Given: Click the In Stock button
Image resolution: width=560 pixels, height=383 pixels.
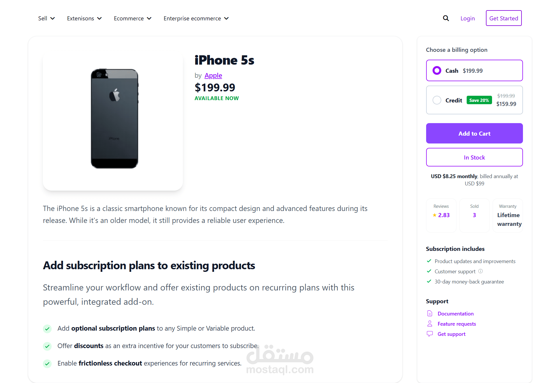Looking at the screenshot, I should [x=474, y=157].
